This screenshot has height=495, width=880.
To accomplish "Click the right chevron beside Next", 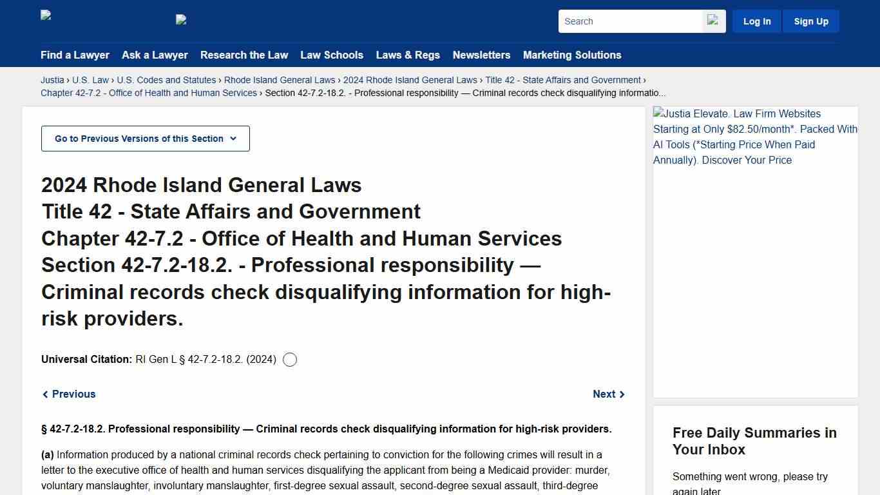I will [x=622, y=394].
